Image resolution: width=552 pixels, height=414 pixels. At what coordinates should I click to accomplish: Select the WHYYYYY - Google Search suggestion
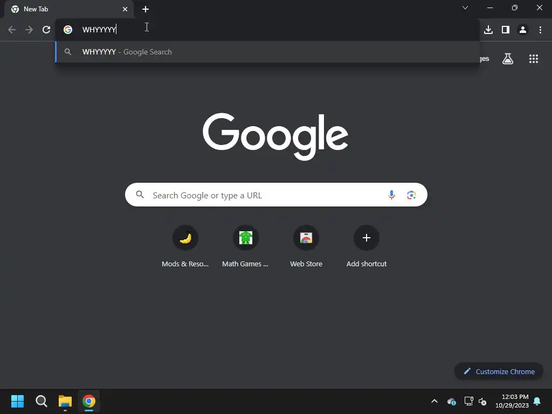(267, 52)
